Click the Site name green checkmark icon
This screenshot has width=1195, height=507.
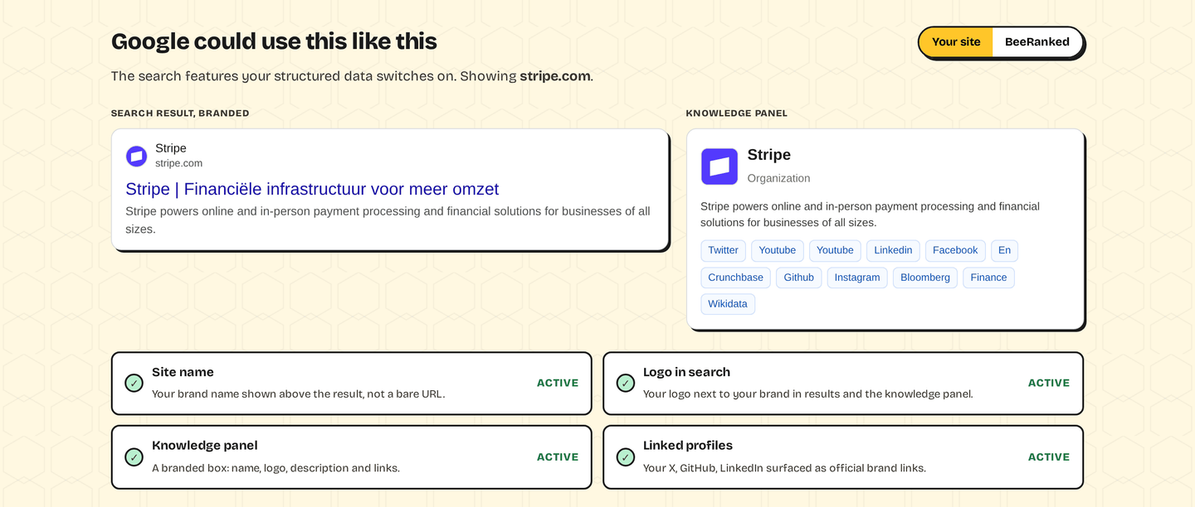134,383
